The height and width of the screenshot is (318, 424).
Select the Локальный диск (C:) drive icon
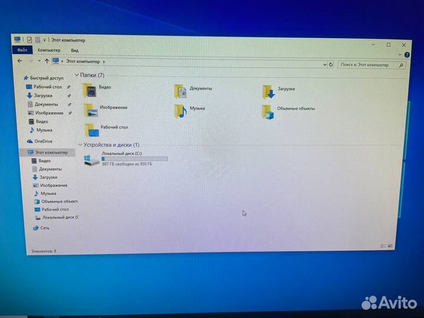coord(91,160)
